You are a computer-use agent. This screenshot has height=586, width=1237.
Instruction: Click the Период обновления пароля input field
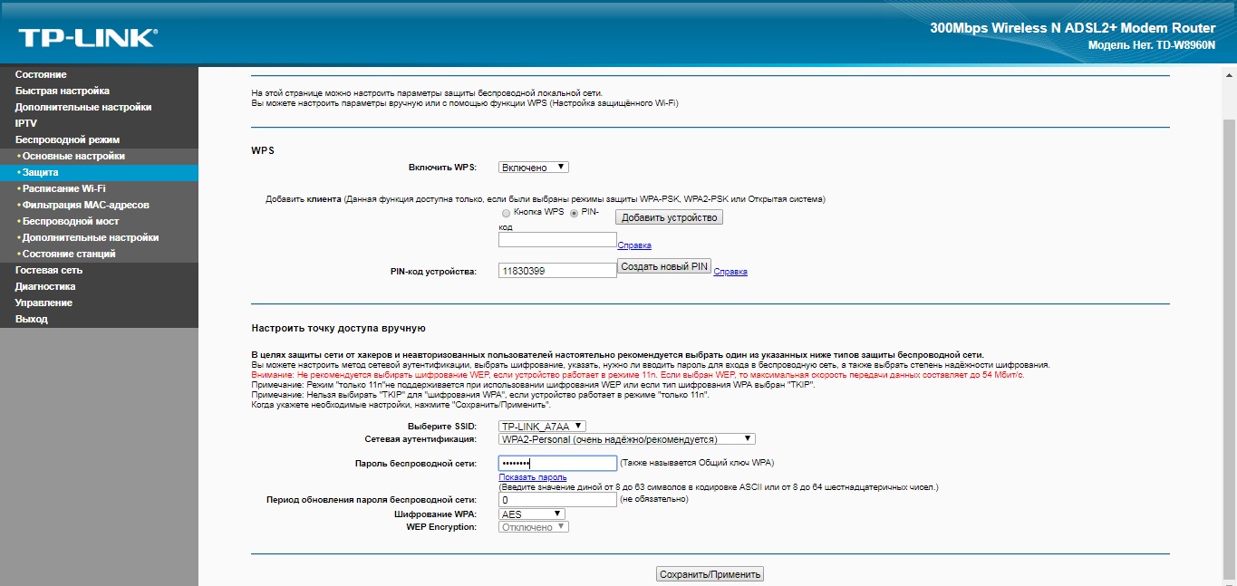[557, 499]
